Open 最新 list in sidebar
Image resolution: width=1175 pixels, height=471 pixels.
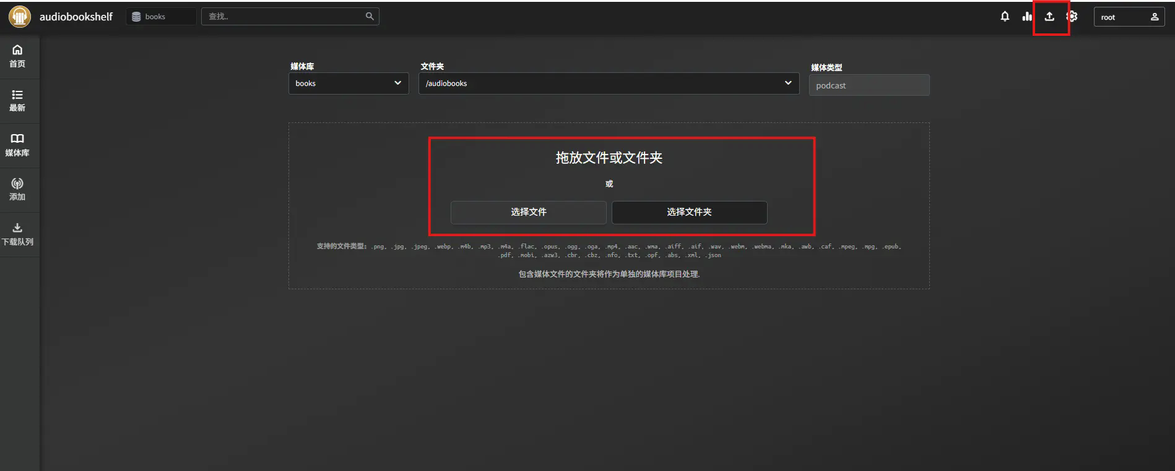tap(17, 101)
